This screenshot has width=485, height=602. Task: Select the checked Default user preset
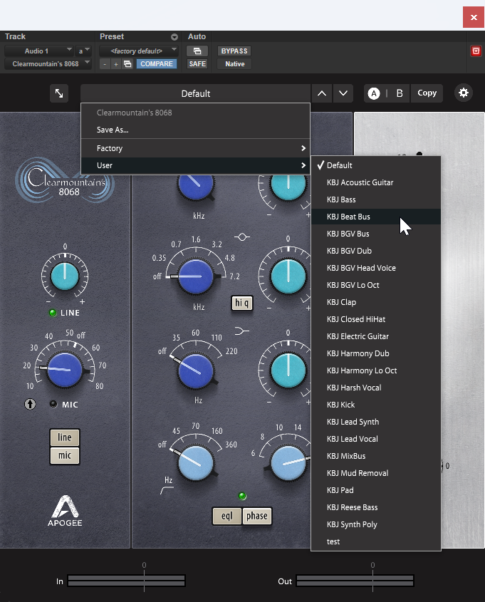point(375,165)
